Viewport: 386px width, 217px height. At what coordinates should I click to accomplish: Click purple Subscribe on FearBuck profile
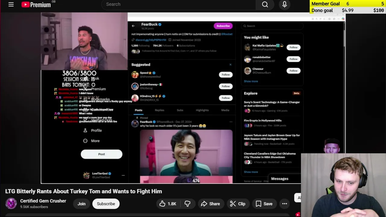pyautogui.click(x=223, y=26)
